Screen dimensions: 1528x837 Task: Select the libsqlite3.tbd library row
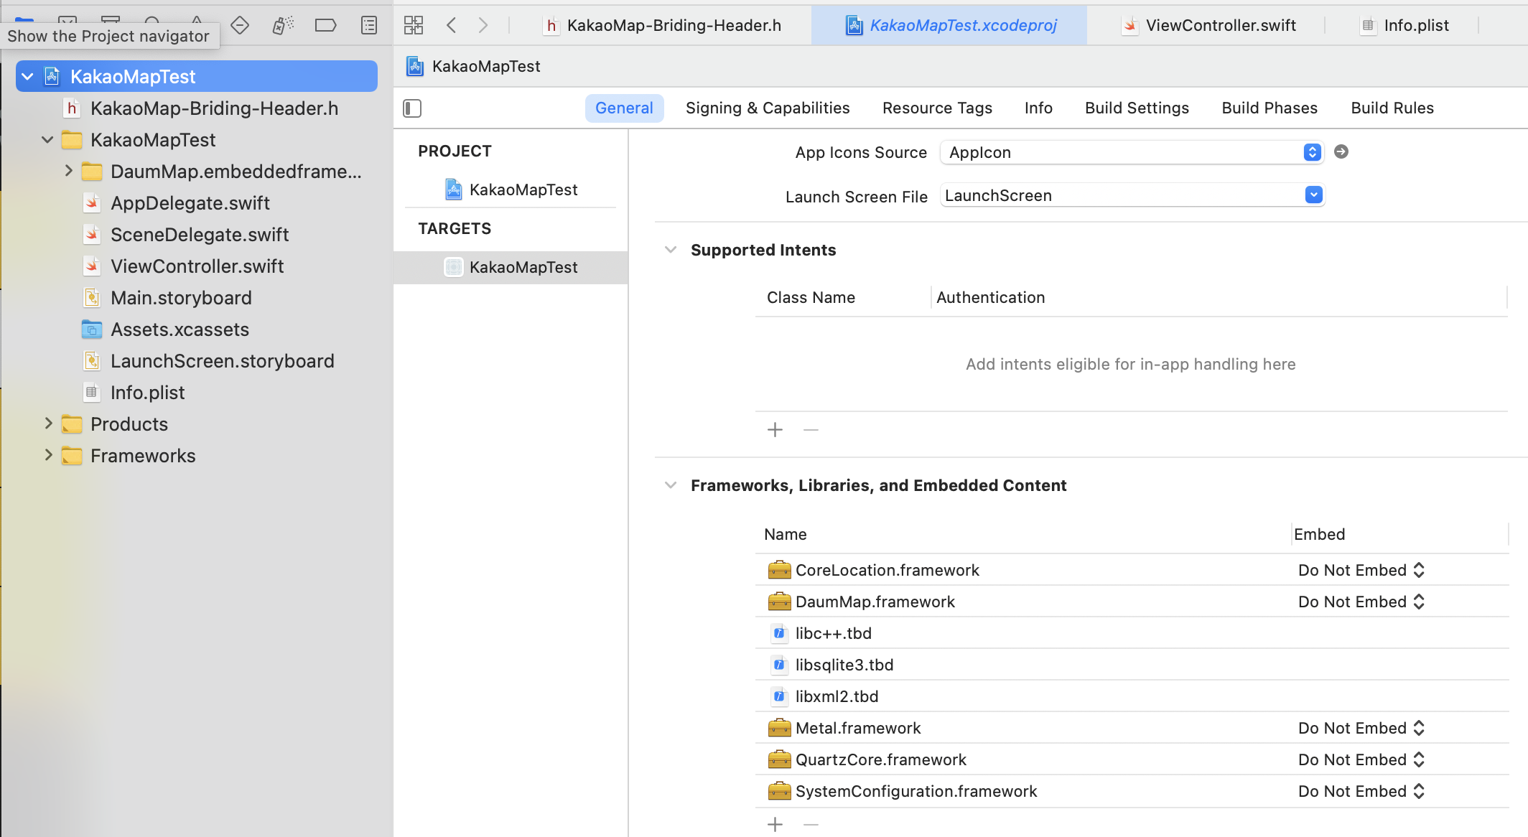coord(1132,665)
